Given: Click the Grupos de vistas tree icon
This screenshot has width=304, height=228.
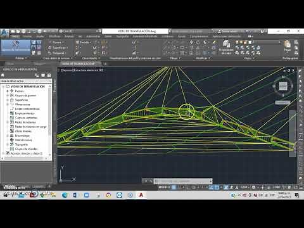Looking at the screenshot, I should point(12,149).
